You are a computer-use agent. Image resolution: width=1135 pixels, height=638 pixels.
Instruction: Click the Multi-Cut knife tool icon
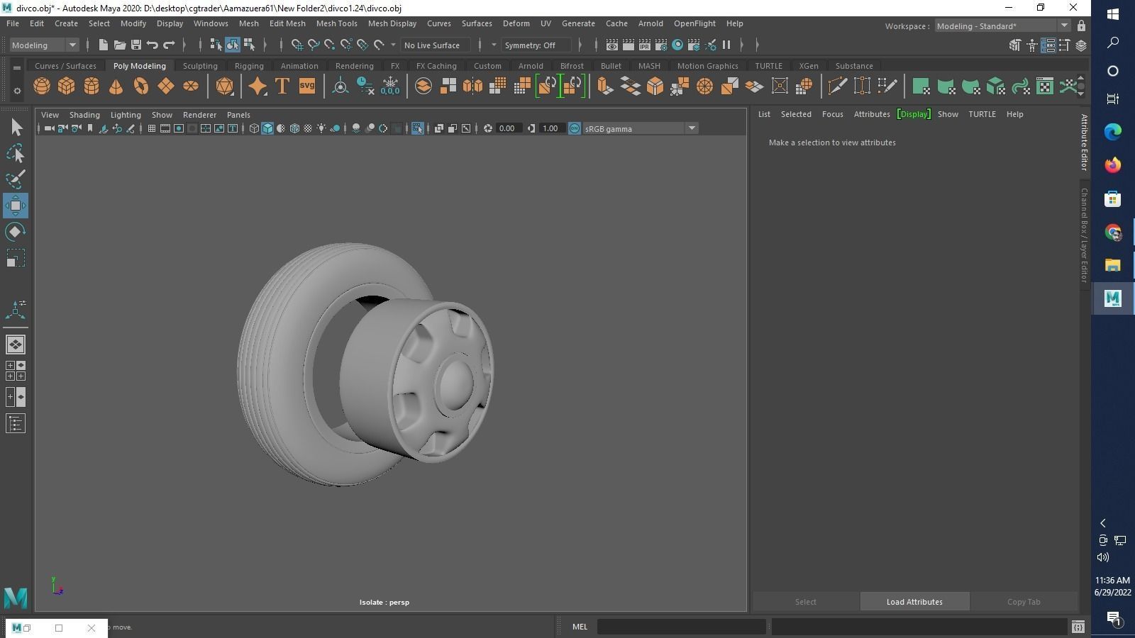tap(838, 86)
